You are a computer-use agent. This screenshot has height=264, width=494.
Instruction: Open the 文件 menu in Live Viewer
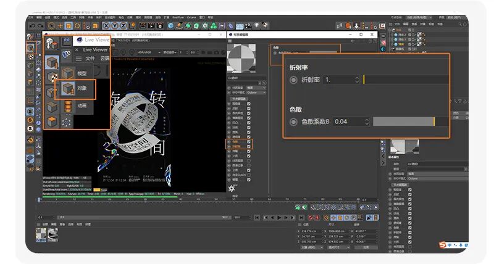coord(90,59)
